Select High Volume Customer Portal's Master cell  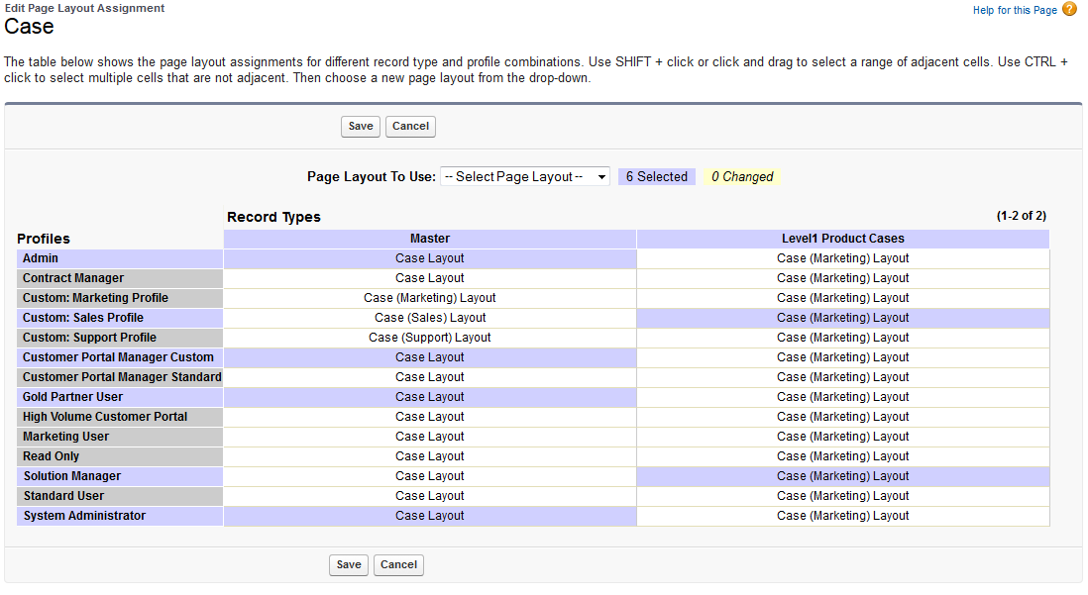429,416
